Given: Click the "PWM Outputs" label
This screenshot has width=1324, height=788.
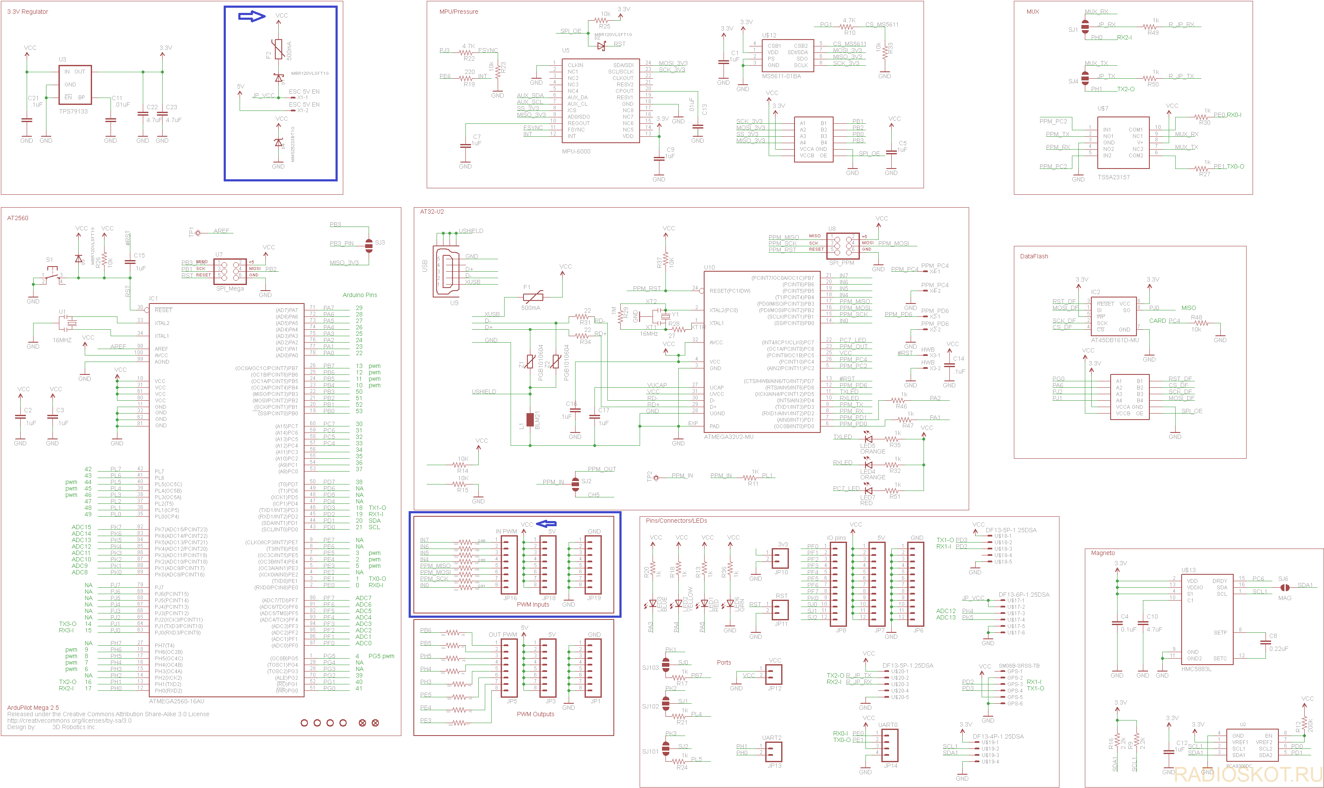Looking at the screenshot, I should point(536,714).
